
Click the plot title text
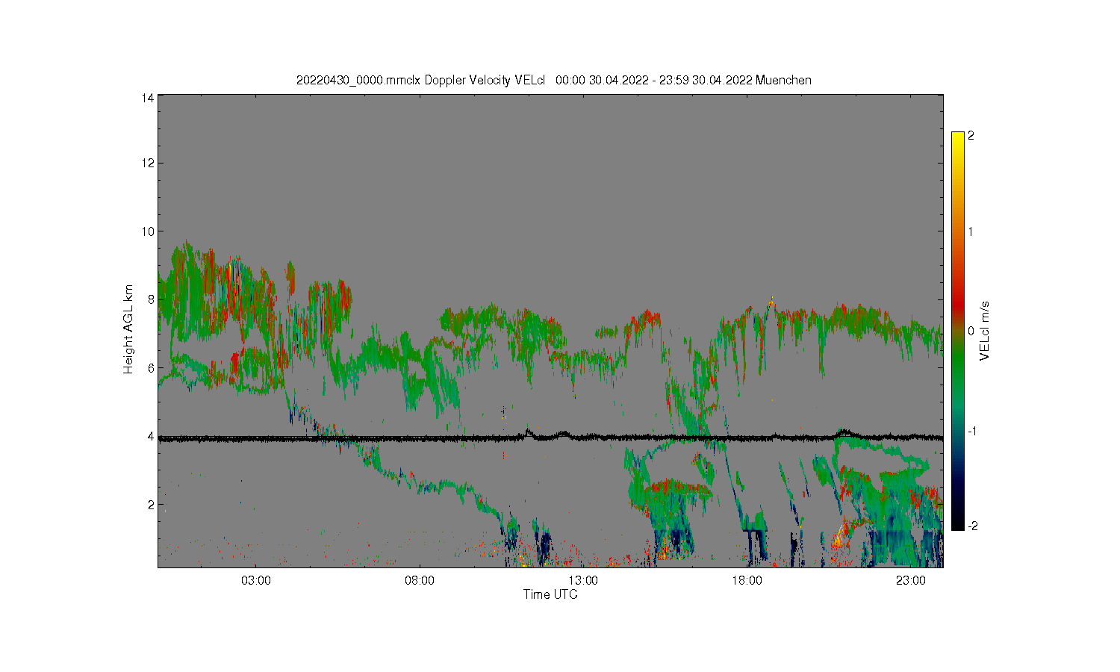tap(553, 80)
